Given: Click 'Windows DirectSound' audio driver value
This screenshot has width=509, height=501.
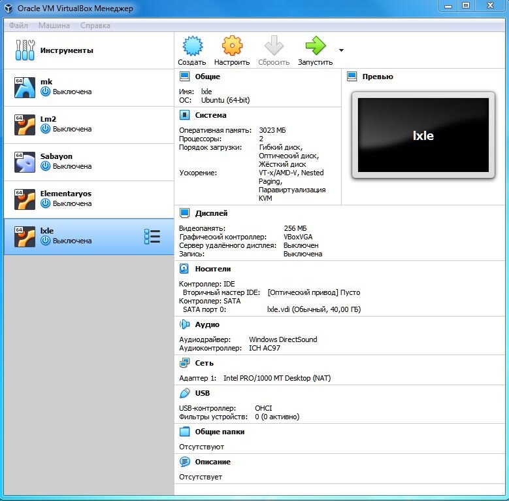Looking at the screenshot, I should (x=283, y=339).
